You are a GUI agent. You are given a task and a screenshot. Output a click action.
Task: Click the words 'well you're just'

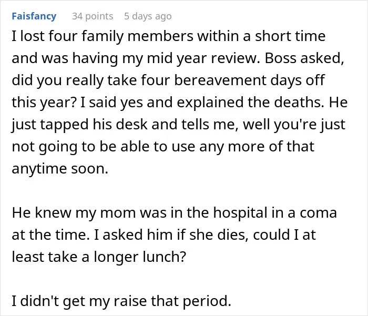point(294,125)
